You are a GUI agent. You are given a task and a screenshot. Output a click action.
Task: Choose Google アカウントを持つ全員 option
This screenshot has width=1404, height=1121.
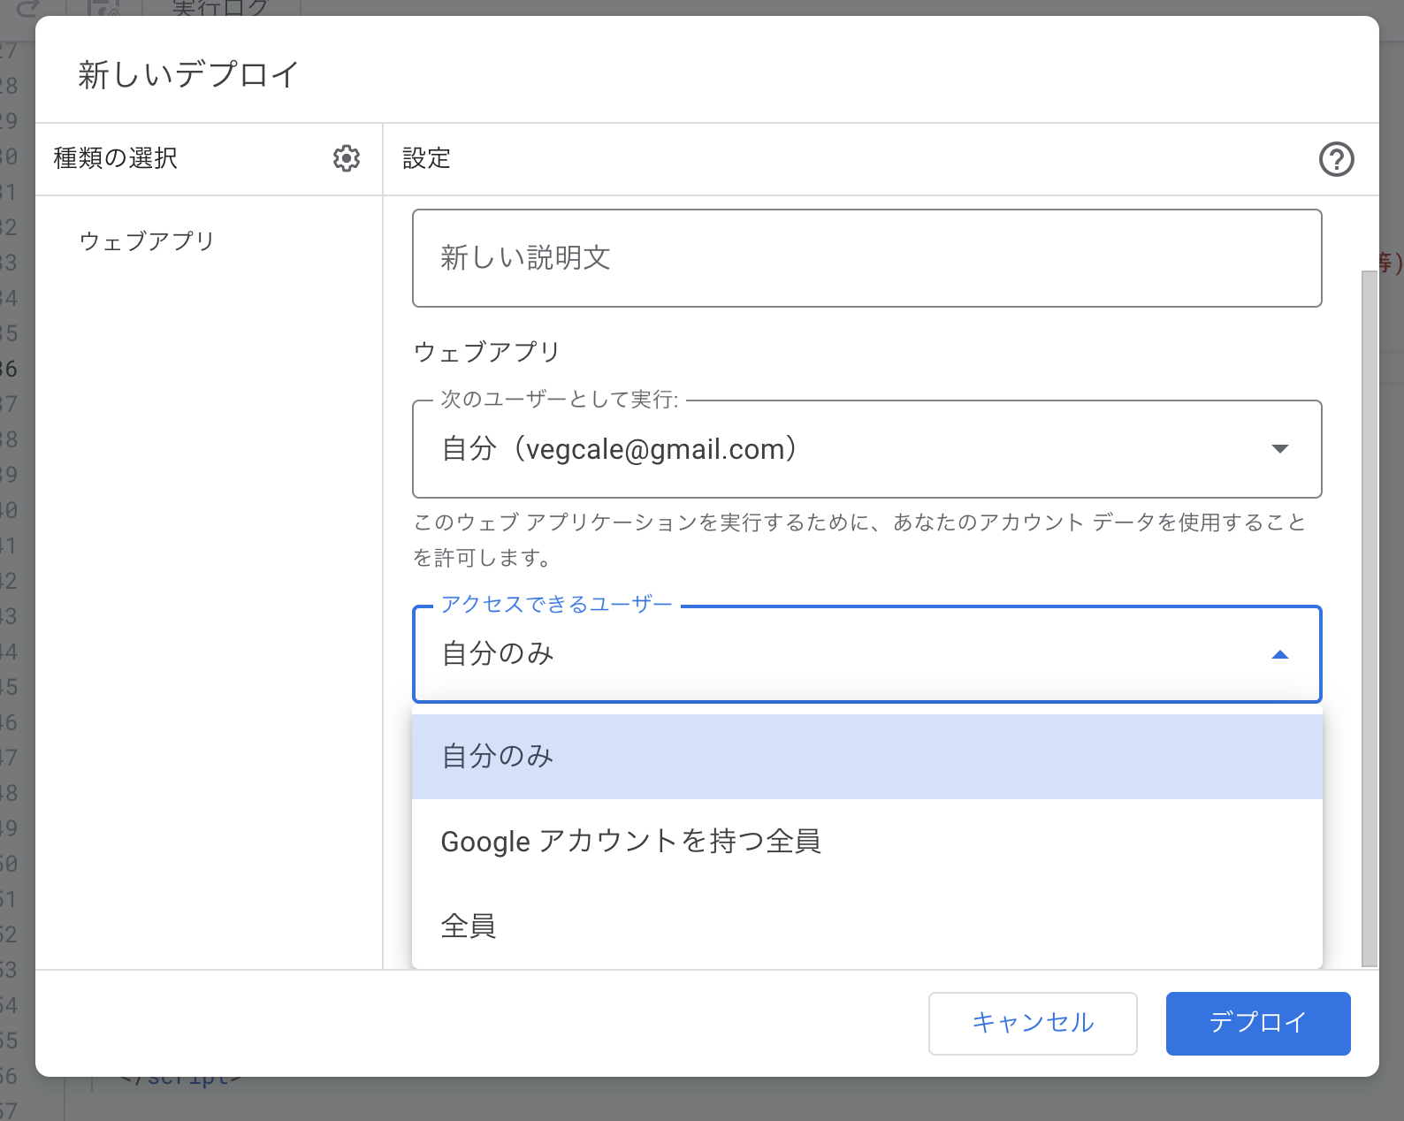[866, 842]
